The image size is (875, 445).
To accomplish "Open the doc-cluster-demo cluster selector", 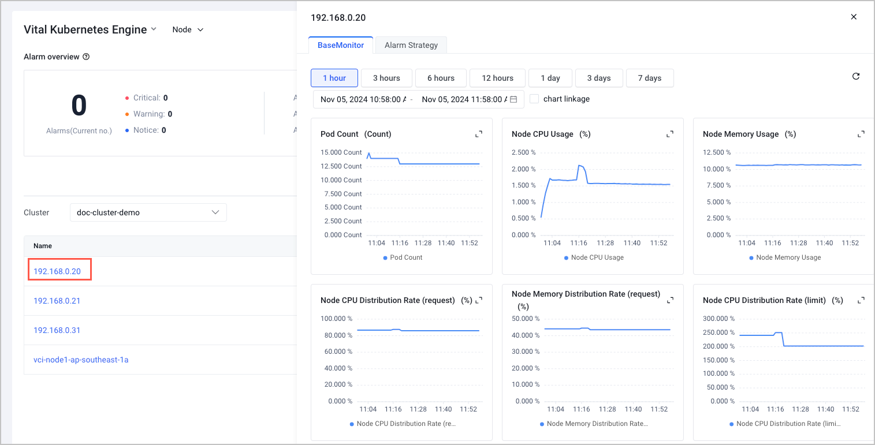I will (148, 212).
